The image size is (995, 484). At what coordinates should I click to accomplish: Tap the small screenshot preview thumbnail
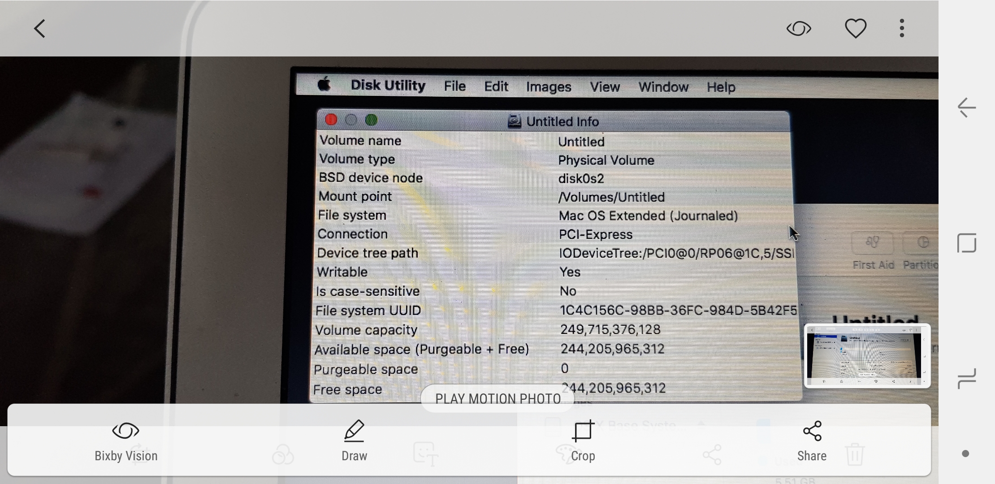pyautogui.click(x=867, y=356)
